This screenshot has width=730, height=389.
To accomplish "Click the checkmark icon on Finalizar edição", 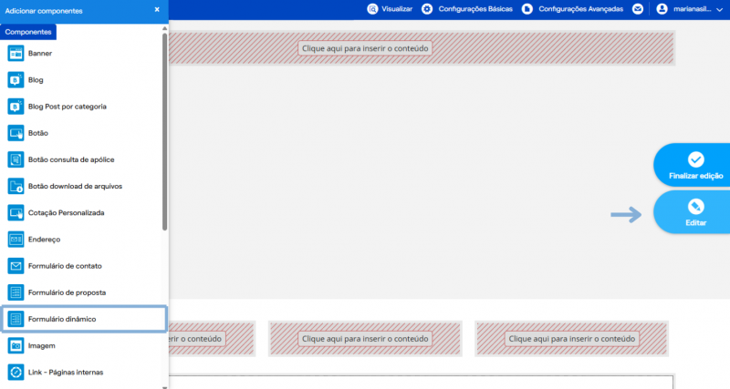I will tap(696, 159).
